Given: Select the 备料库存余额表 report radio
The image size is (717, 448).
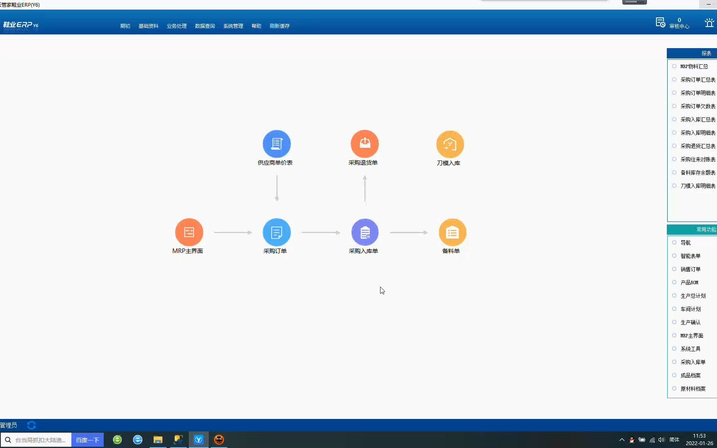Looking at the screenshot, I should point(674,173).
